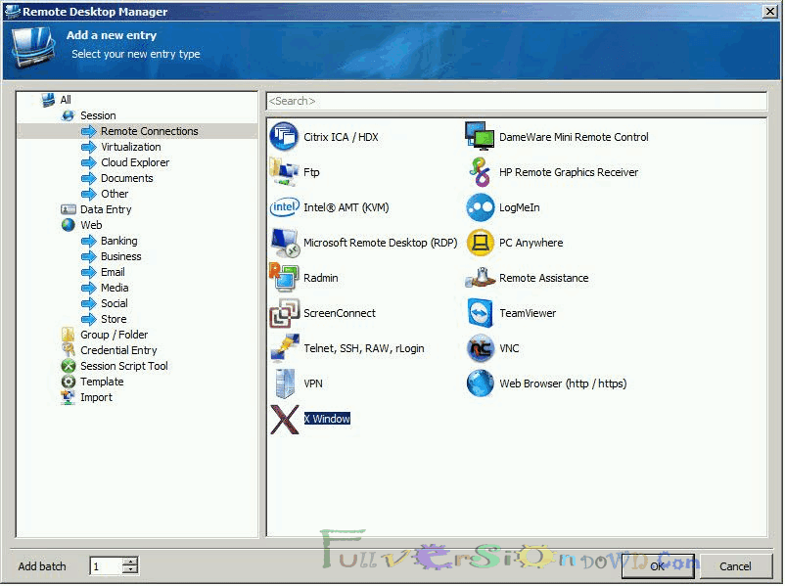The height and width of the screenshot is (586, 785).
Task: Open the Cloud Explorer category
Action: pos(135,162)
